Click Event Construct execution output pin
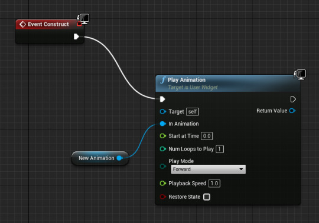 tap(76, 36)
